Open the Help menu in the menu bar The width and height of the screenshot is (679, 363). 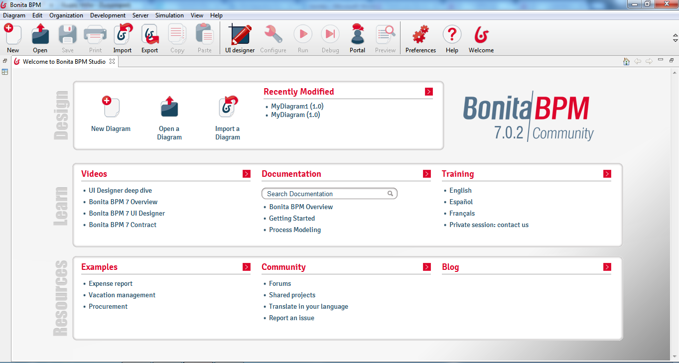click(216, 15)
